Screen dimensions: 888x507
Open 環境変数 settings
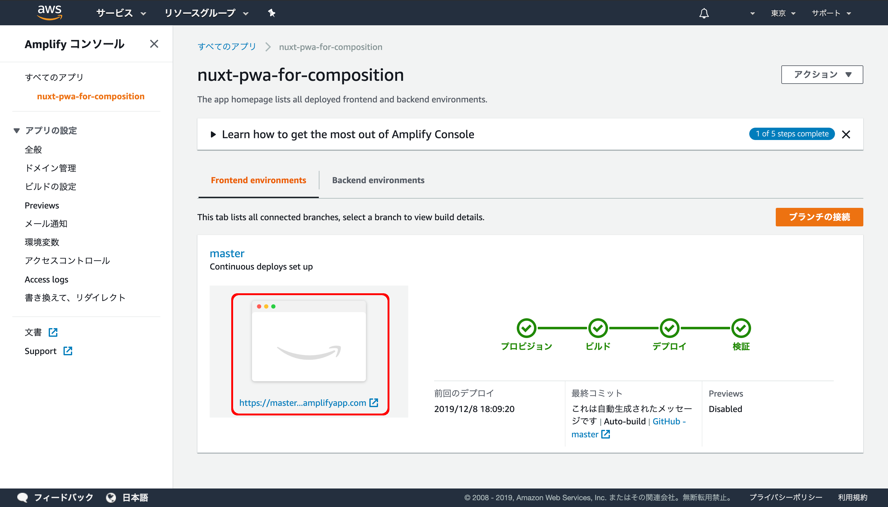42,242
